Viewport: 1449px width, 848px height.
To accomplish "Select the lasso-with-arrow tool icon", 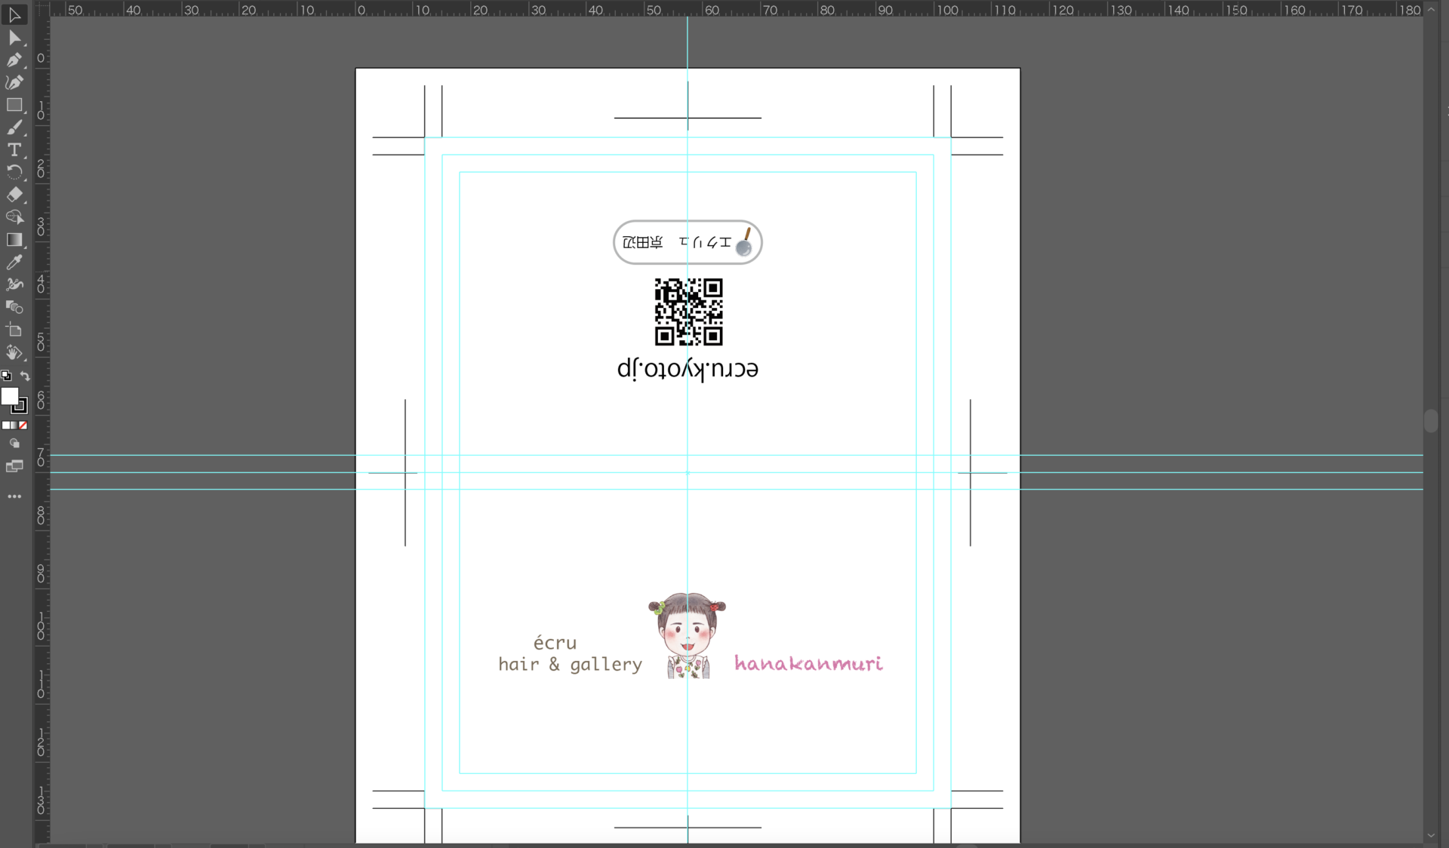I will 14,217.
